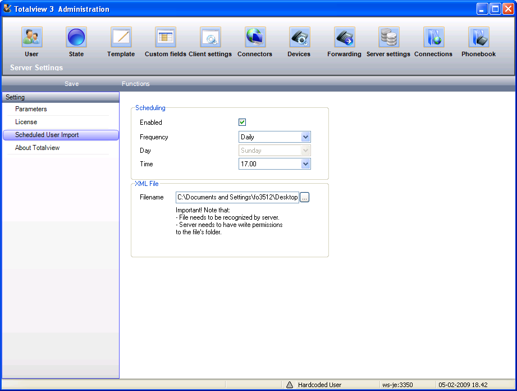Expand the Frequency dropdown showing Daily
This screenshot has height=391, width=517.
[x=305, y=137]
